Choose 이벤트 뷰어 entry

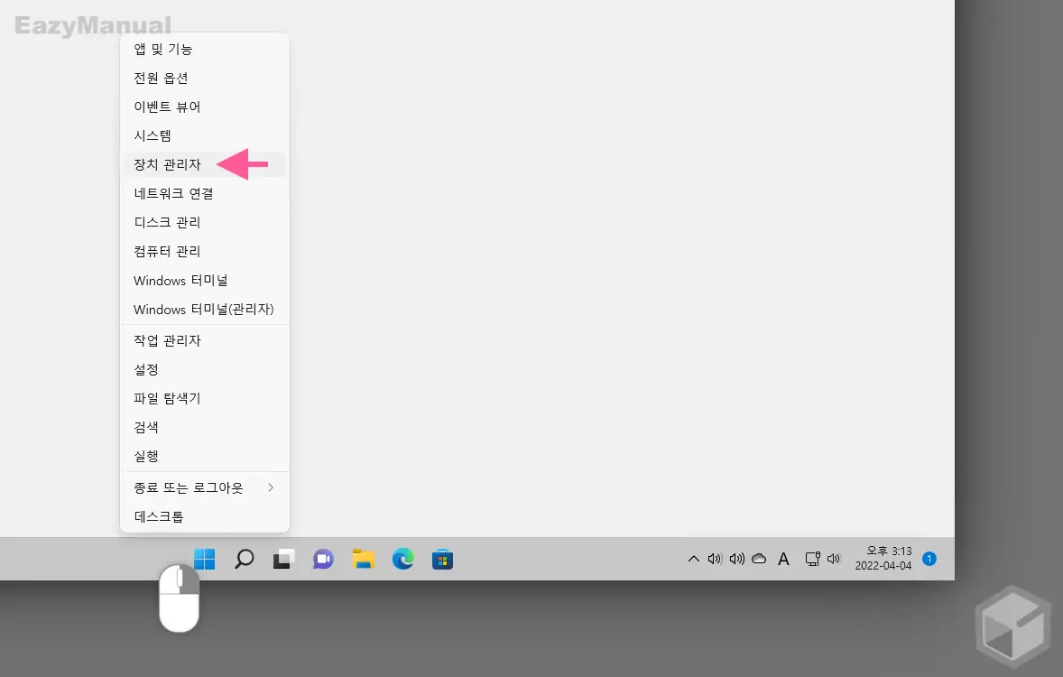pyautogui.click(x=205, y=107)
